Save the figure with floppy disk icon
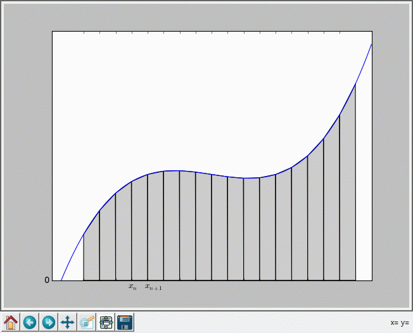Viewport: 413px width, 333px height. (x=125, y=322)
